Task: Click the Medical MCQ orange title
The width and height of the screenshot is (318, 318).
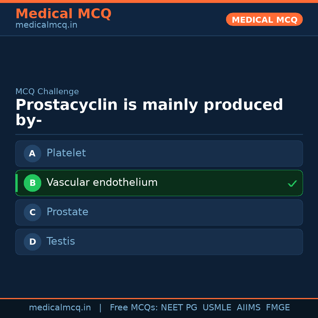Action: (x=63, y=14)
